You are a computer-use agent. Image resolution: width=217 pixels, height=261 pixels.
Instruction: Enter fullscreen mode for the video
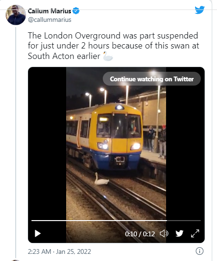[x=195, y=233]
